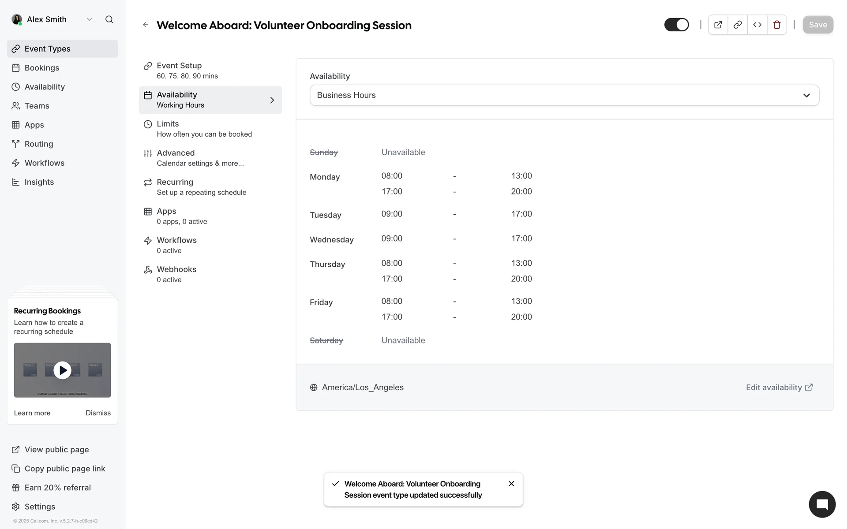Click the Edit availability link

click(779, 387)
